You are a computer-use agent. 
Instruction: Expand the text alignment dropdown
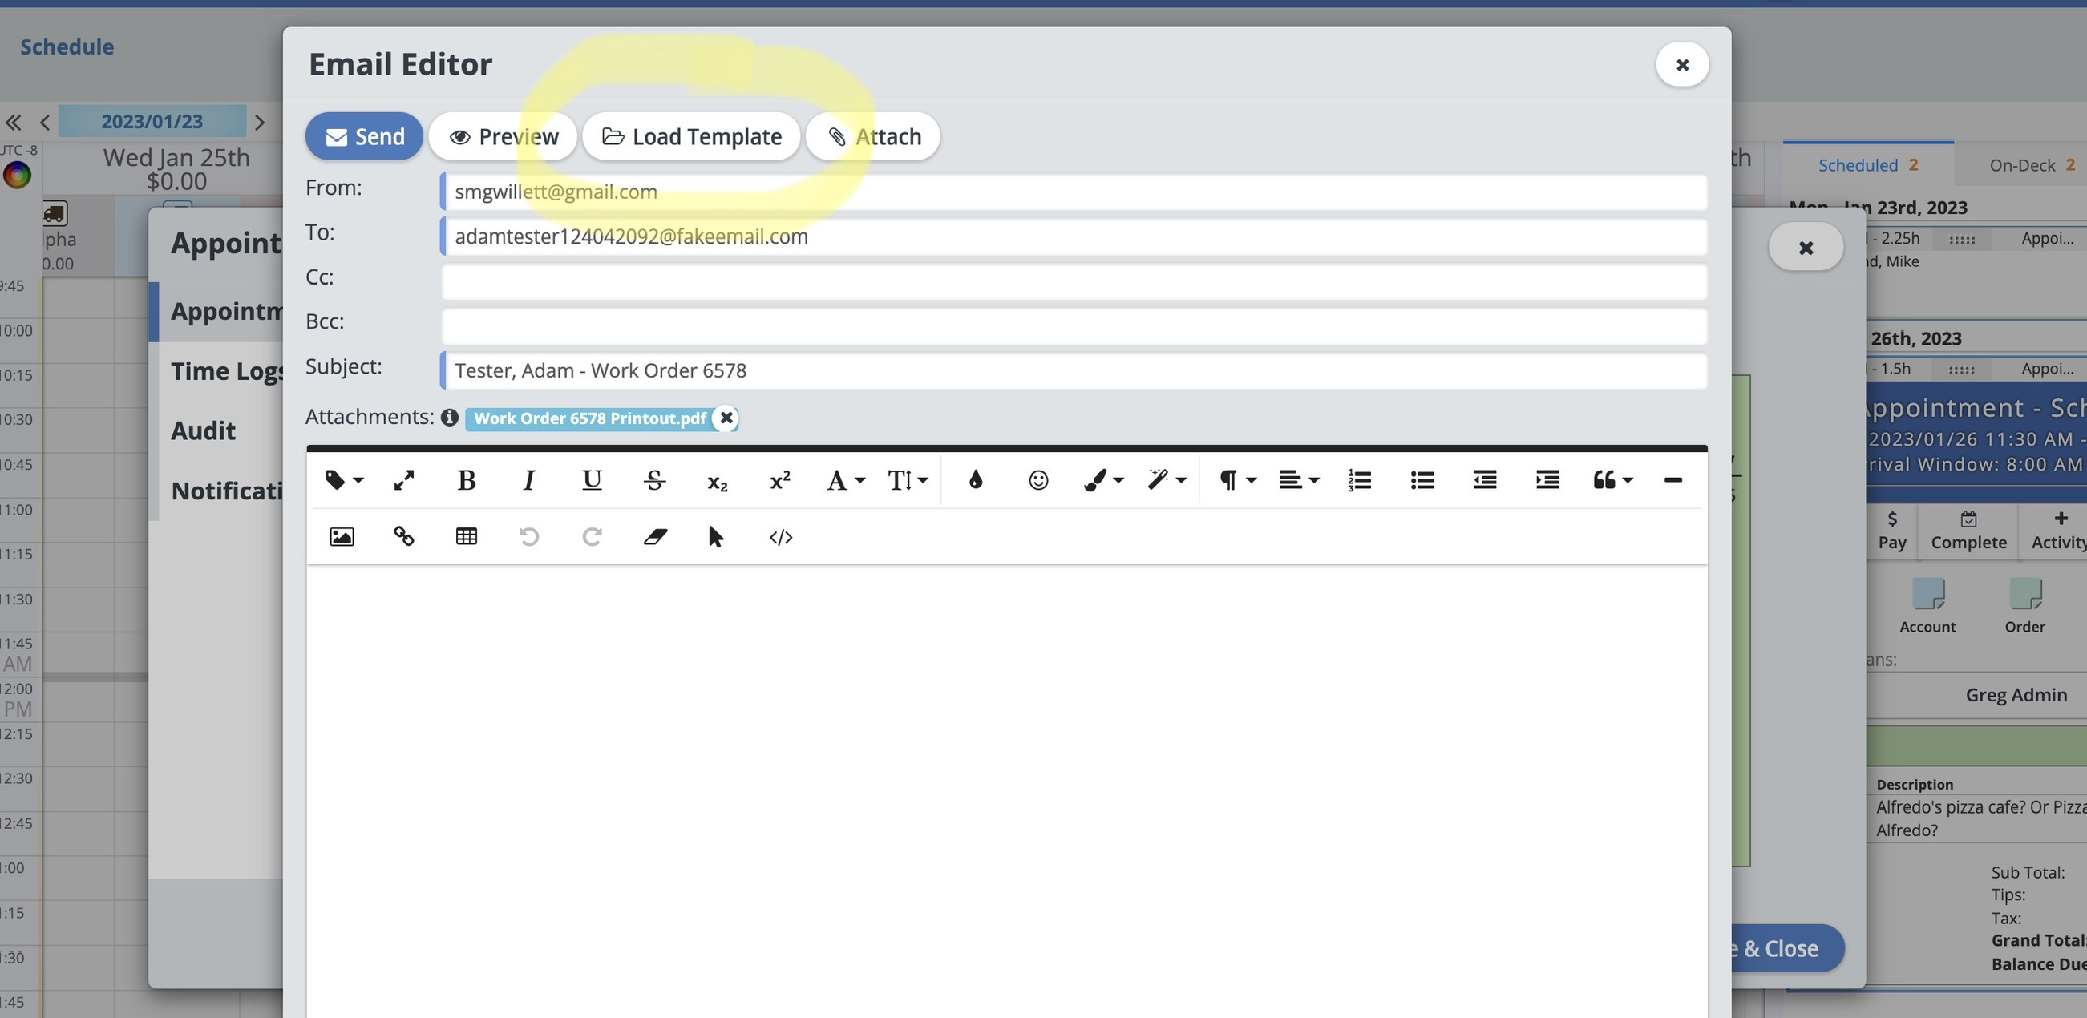[x=1299, y=480]
